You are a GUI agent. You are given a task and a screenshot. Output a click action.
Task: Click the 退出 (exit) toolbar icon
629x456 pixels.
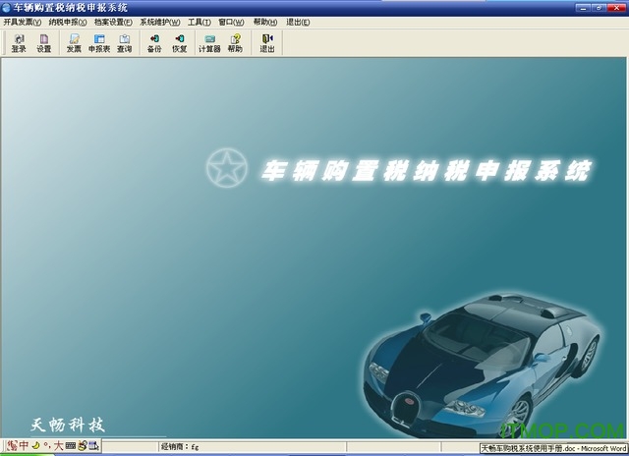pos(267,43)
